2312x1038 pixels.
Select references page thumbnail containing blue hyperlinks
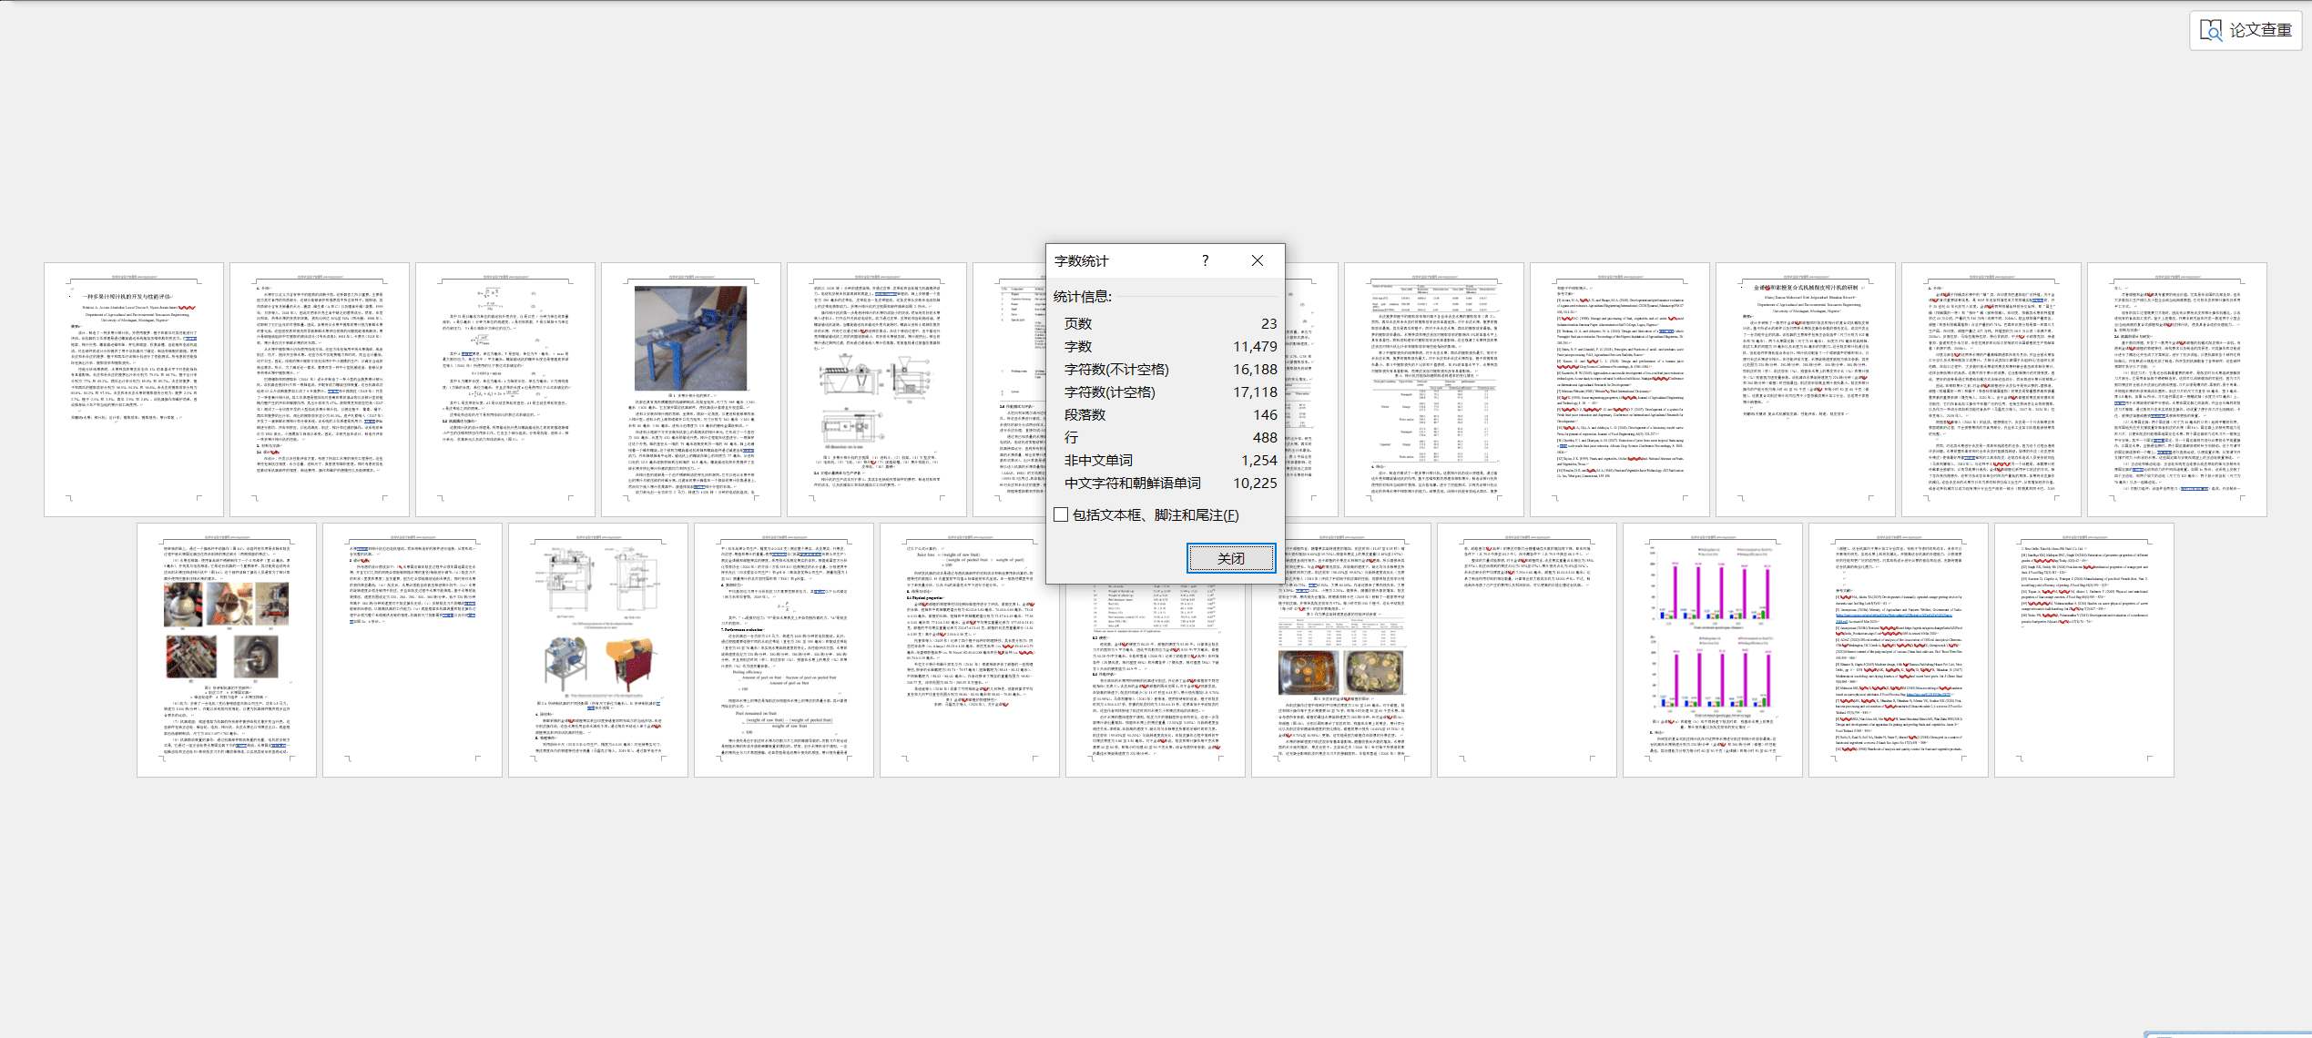1898,649
